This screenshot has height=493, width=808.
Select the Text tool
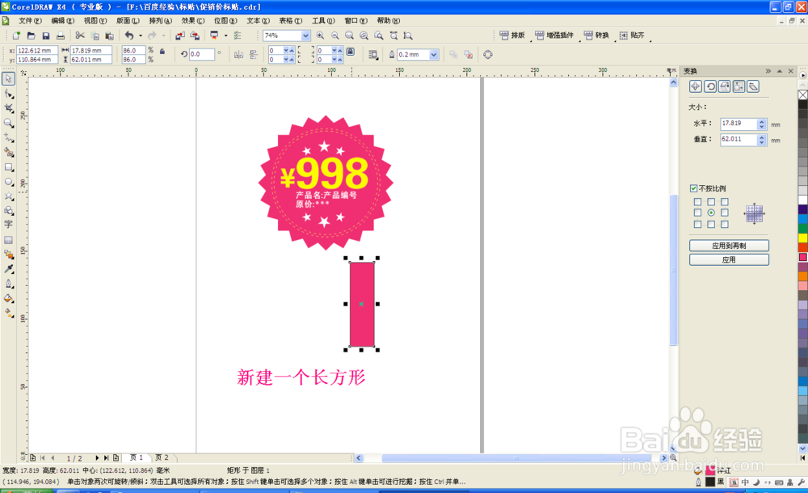pos(9,222)
